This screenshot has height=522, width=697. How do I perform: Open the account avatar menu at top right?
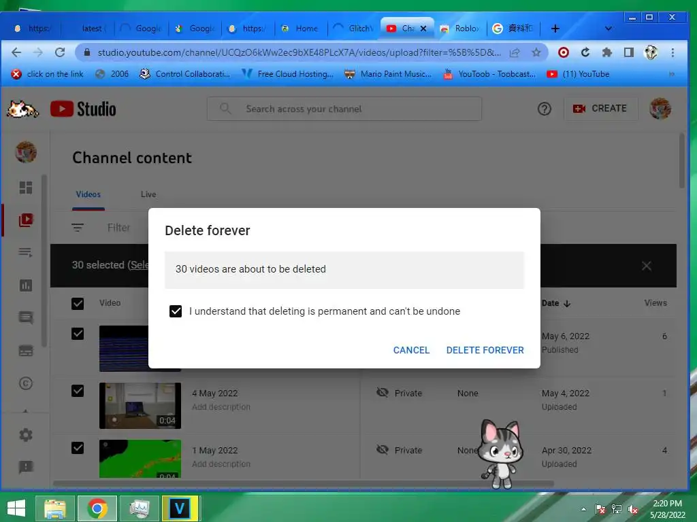coord(660,109)
